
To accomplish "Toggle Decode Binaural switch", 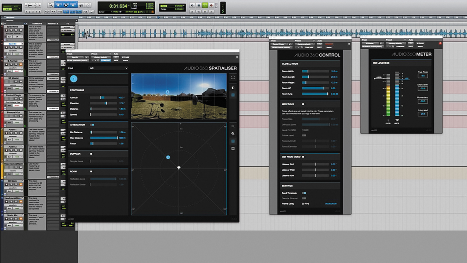I will (304, 198).
